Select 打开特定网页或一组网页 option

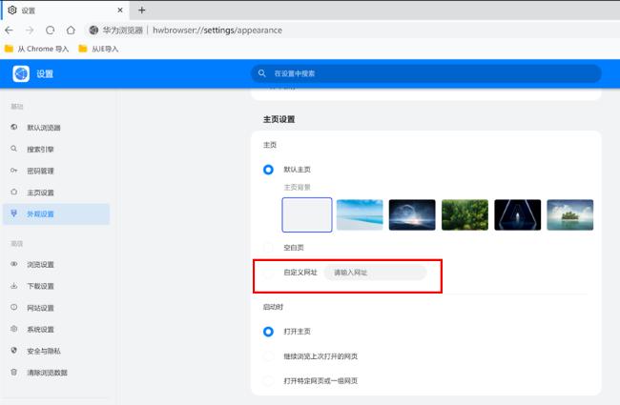pyautogui.click(x=269, y=381)
